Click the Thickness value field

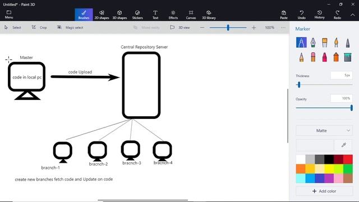[x=342, y=75]
